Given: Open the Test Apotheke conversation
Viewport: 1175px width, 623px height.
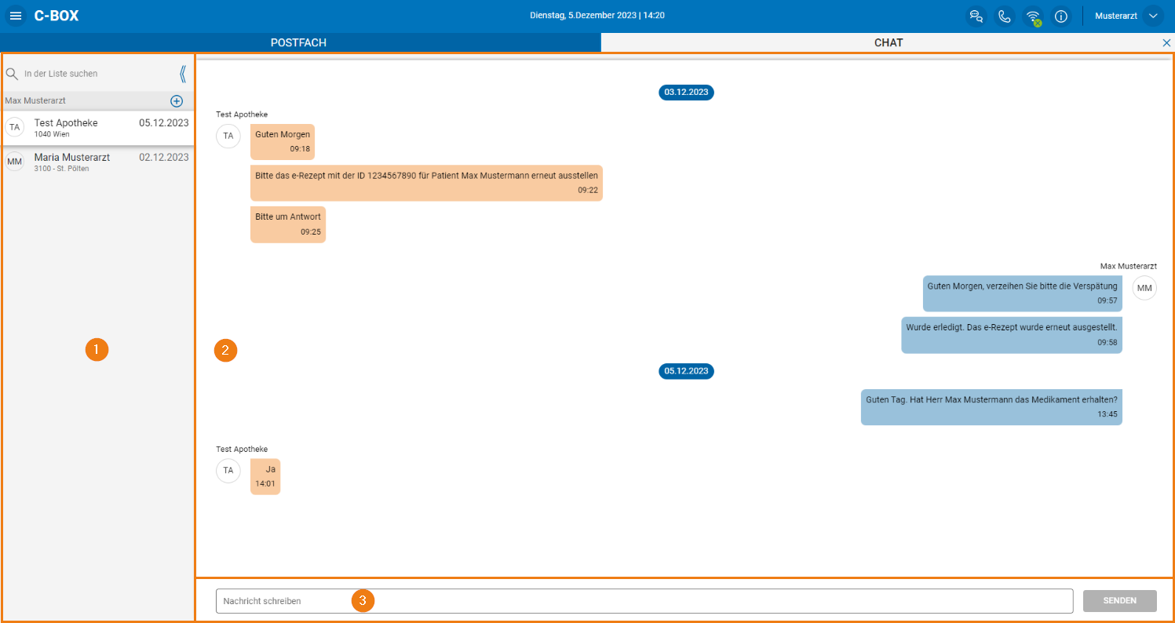Looking at the screenshot, I should pos(97,128).
